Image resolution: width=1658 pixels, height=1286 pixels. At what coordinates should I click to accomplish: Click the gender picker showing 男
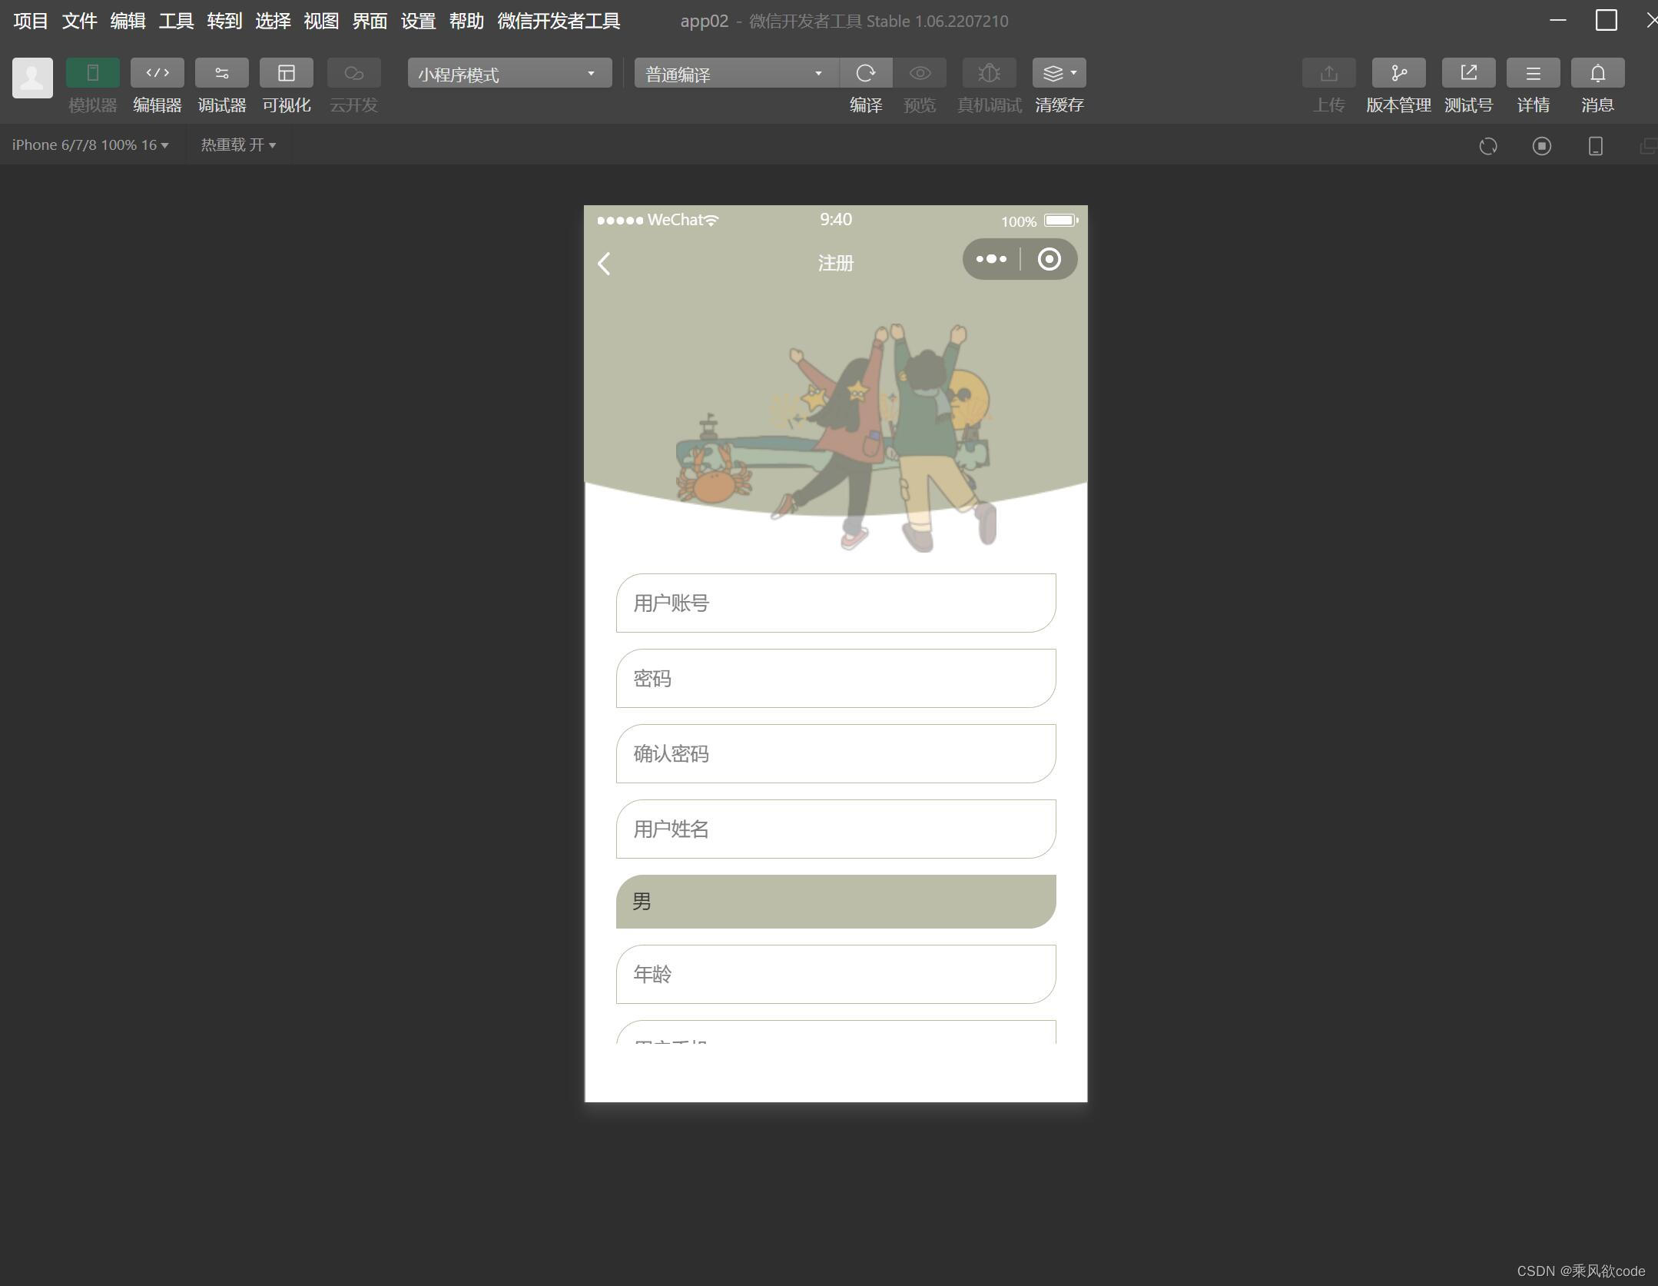coord(835,901)
